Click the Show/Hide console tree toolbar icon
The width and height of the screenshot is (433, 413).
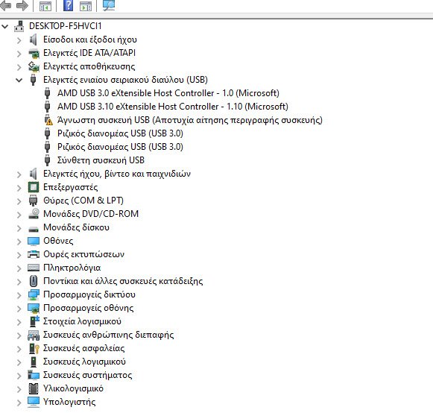click(45, 6)
